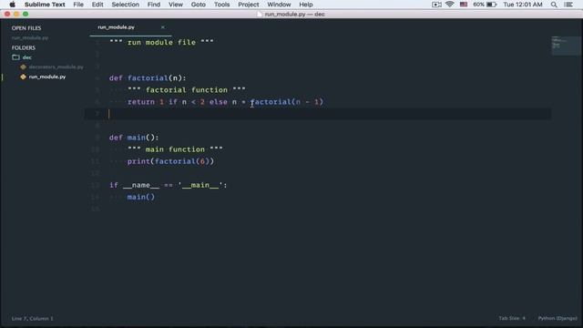
Task: Open the Apple menu
Action: (12, 5)
